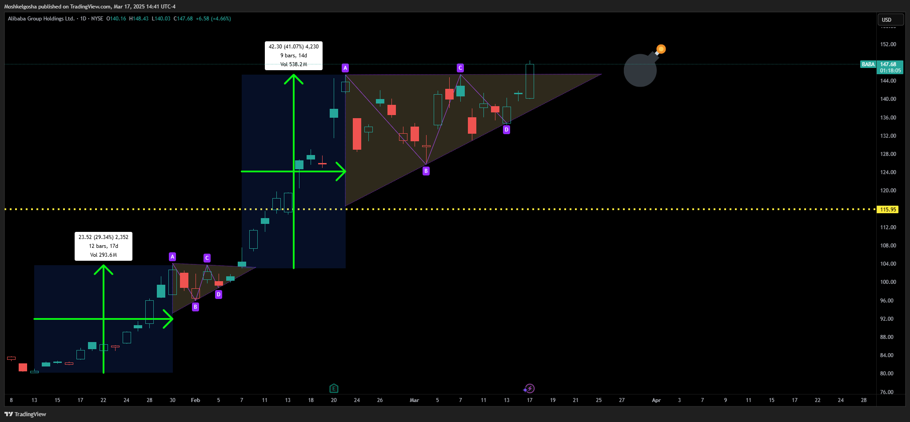The width and height of the screenshot is (910, 422).
Task: Click the 1D timeframe indicator in title
Action: (83, 19)
